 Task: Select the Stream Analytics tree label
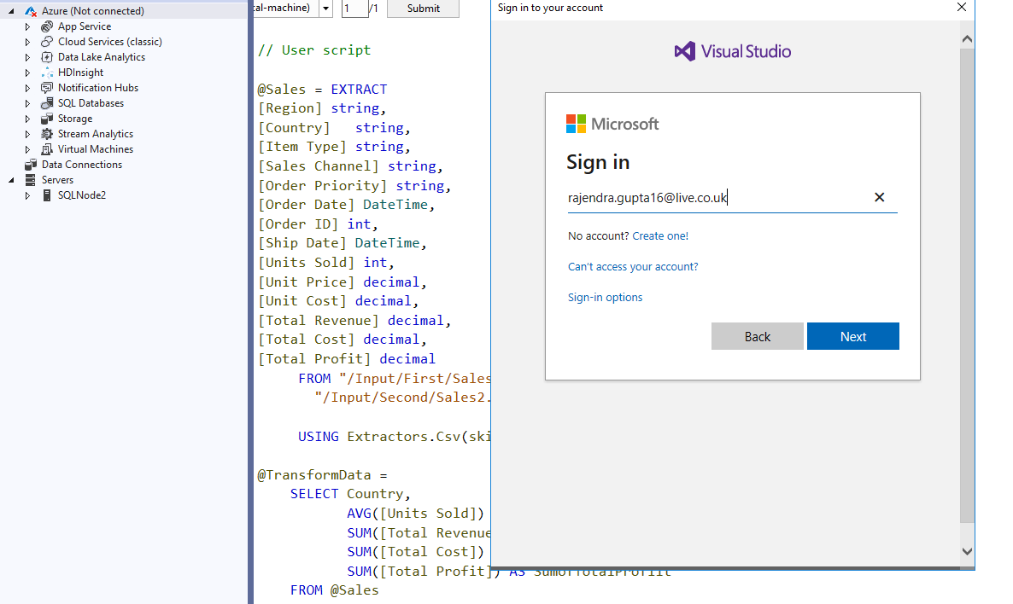click(96, 134)
